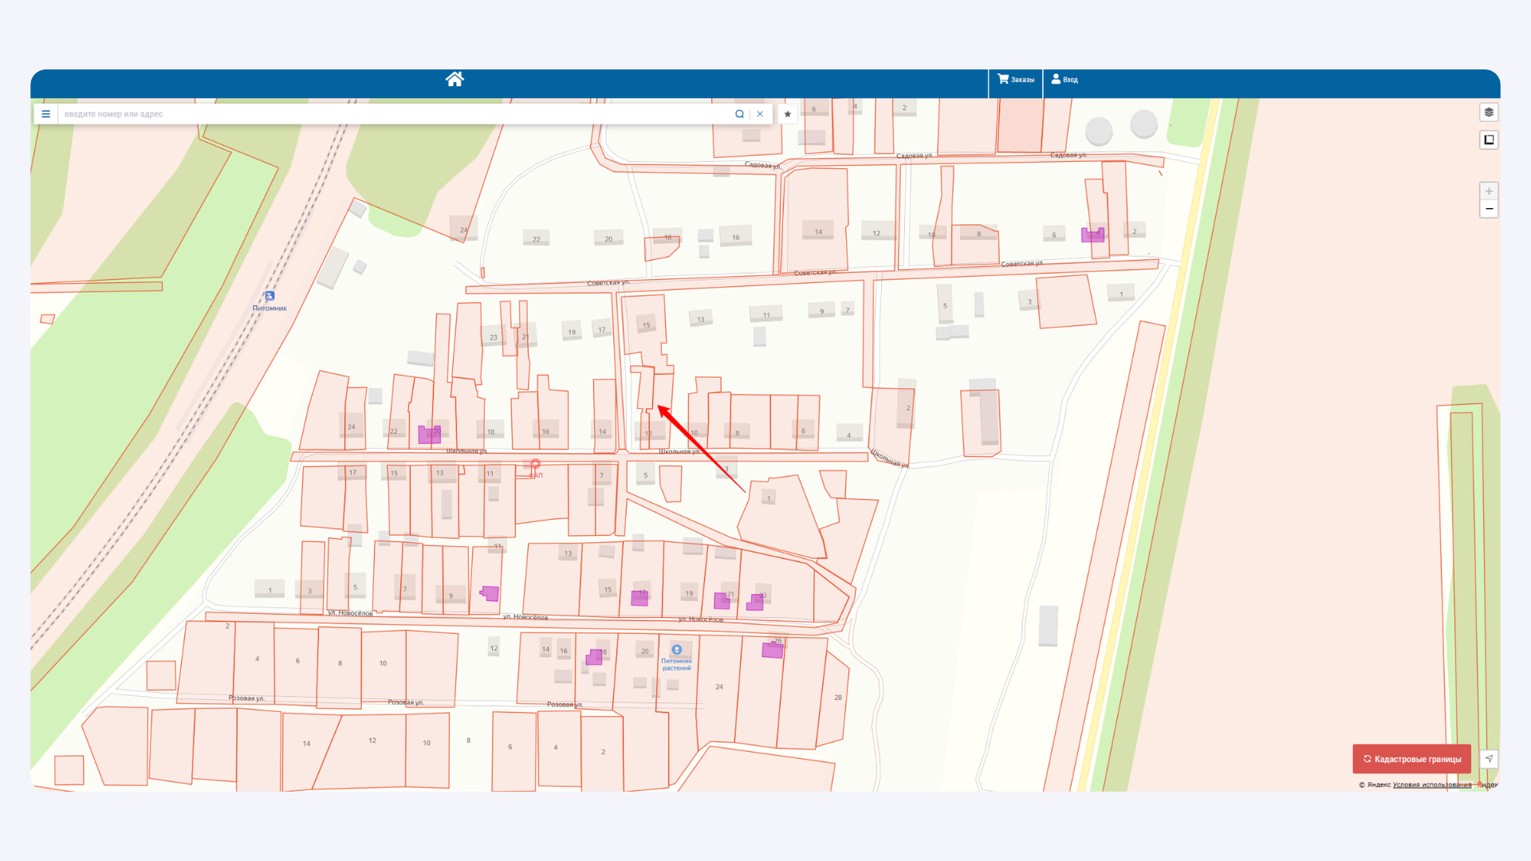Open the hamburger menu beside search
This screenshot has height=861, width=1531.
tap(45, 114)
